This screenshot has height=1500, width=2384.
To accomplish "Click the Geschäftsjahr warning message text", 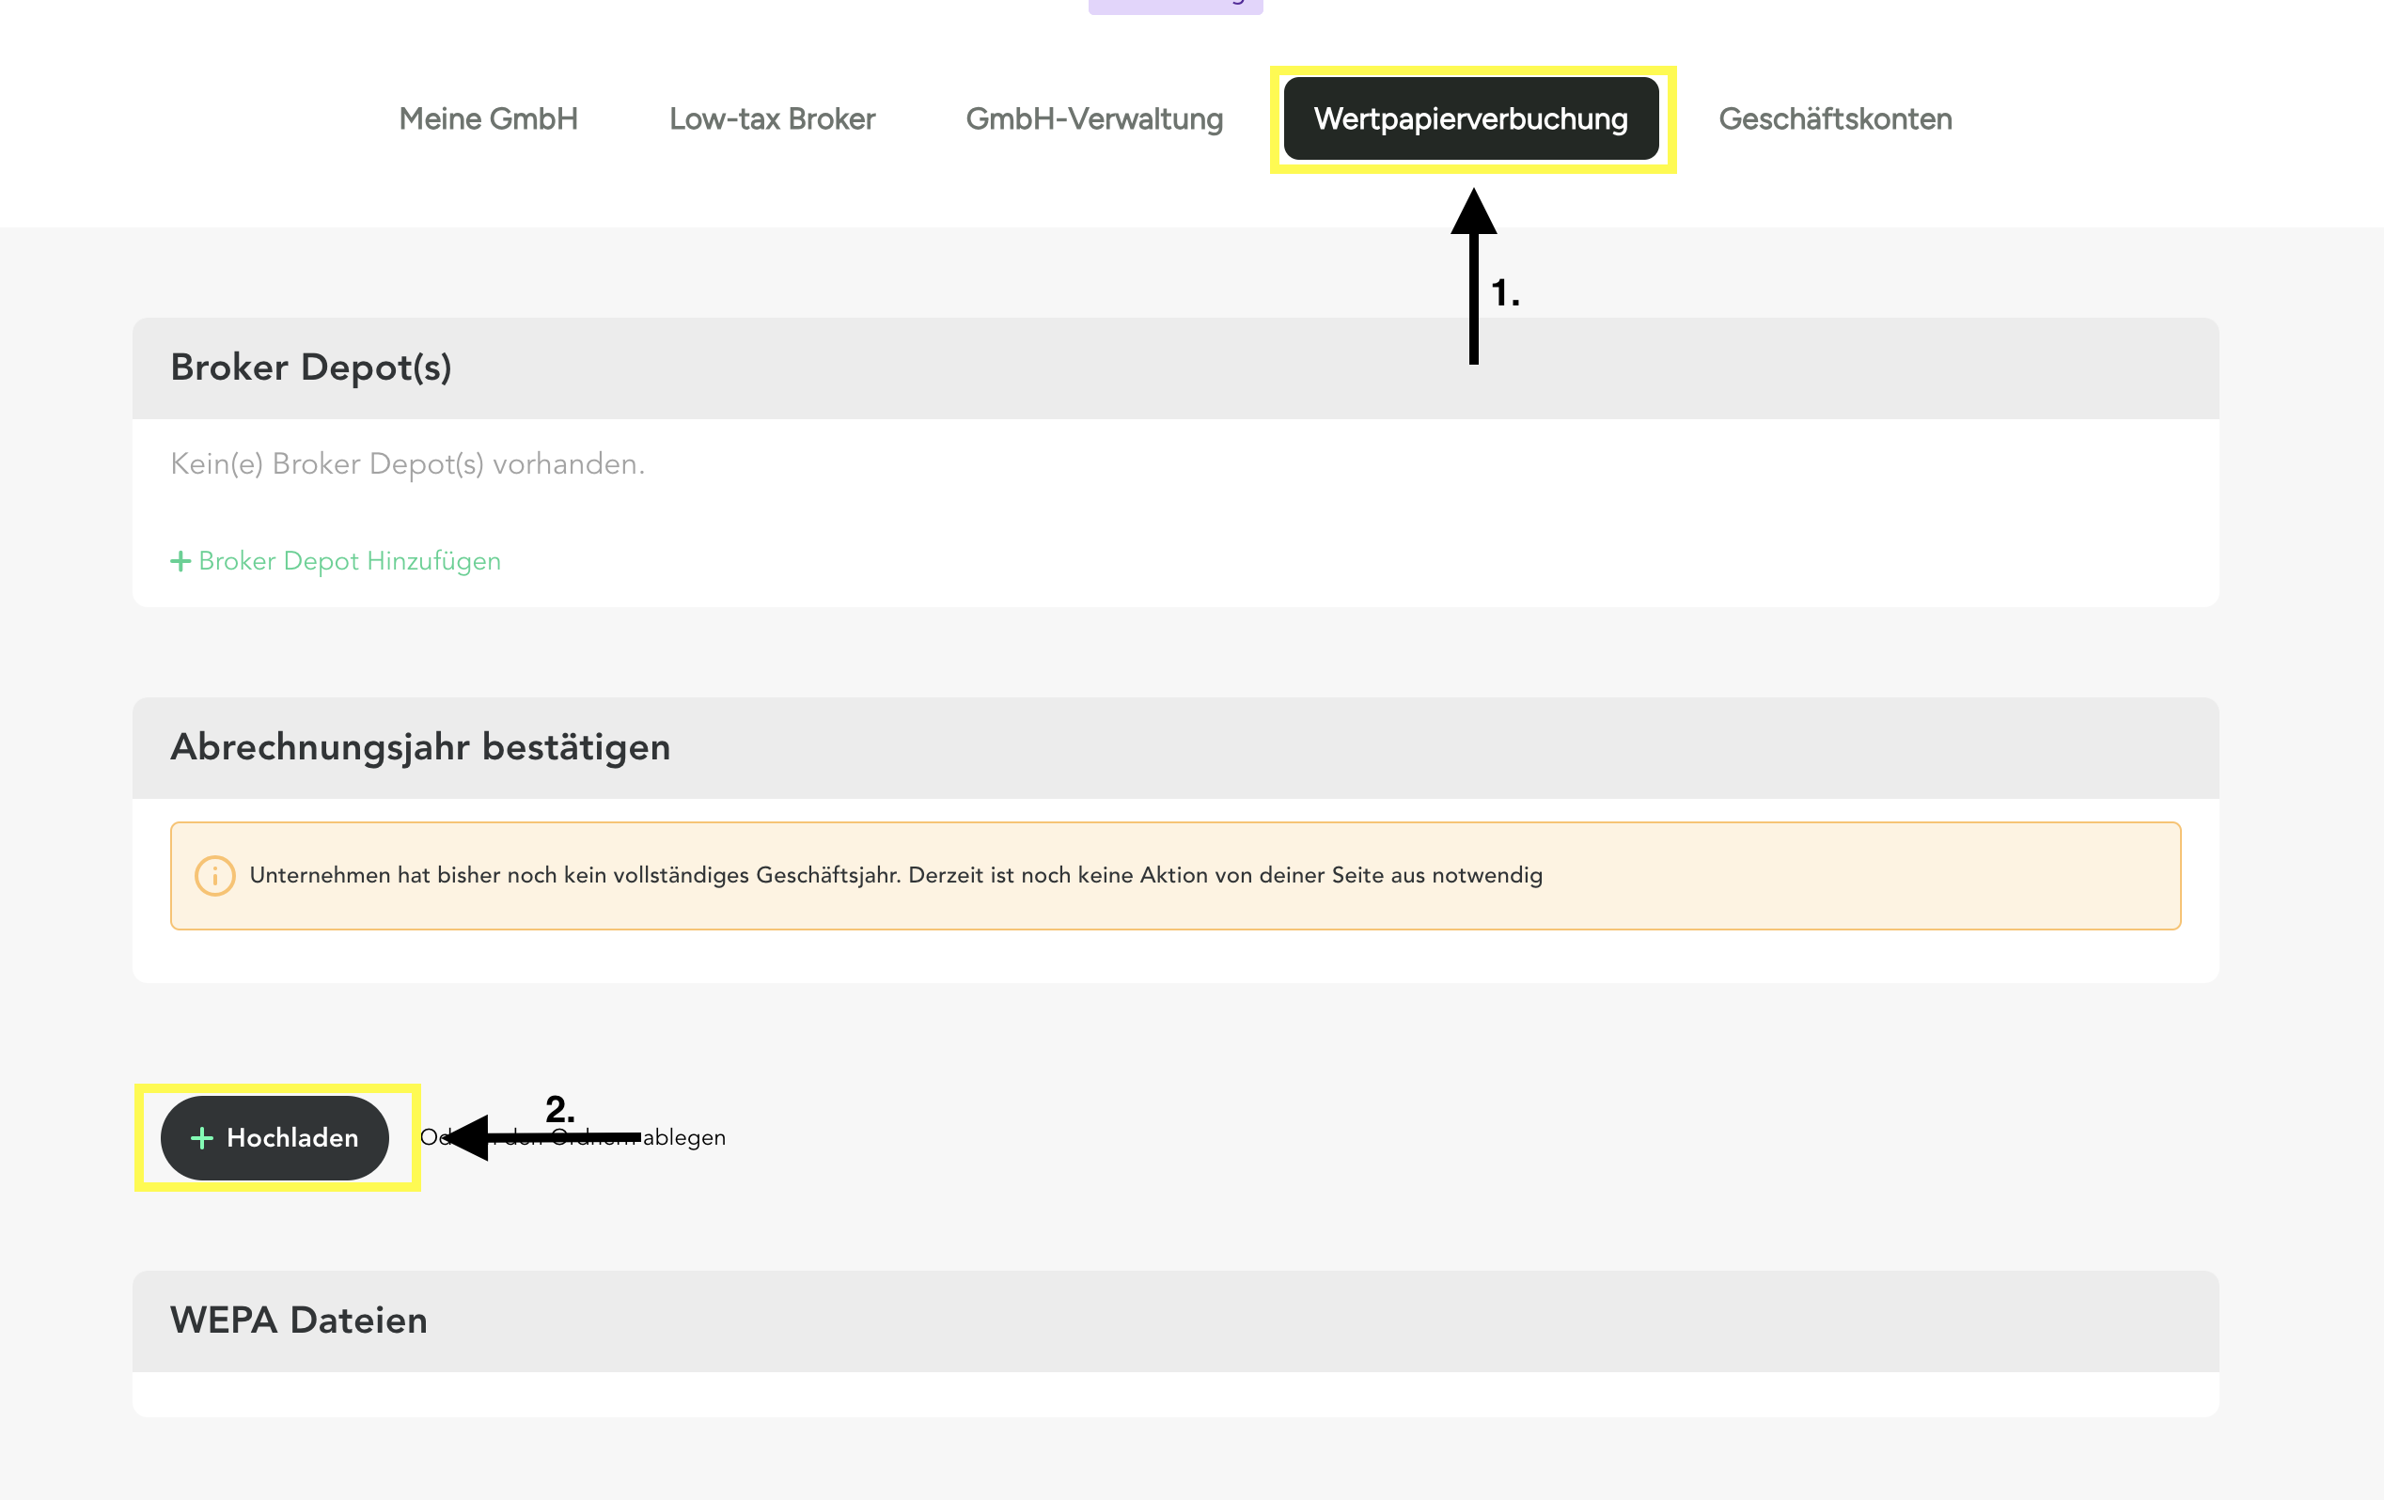I will click(x=895, y=875).
